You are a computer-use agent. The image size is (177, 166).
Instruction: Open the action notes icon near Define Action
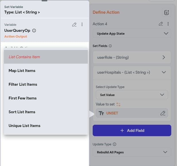(166, 12)
